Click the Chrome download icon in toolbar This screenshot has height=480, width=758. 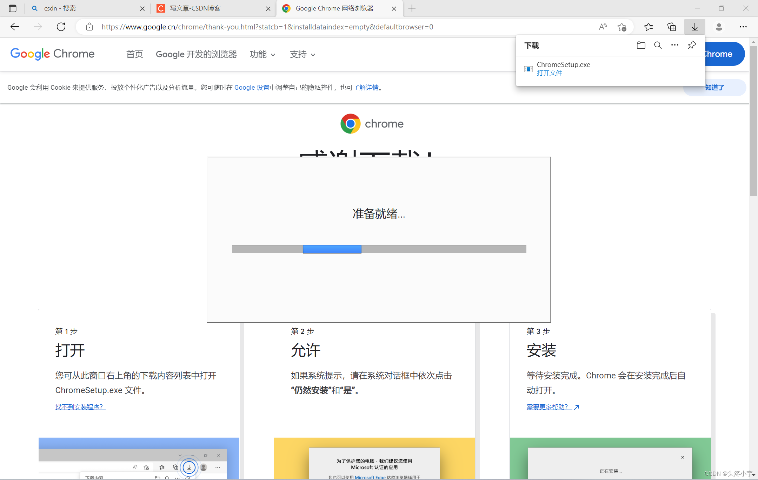point(695,27)
